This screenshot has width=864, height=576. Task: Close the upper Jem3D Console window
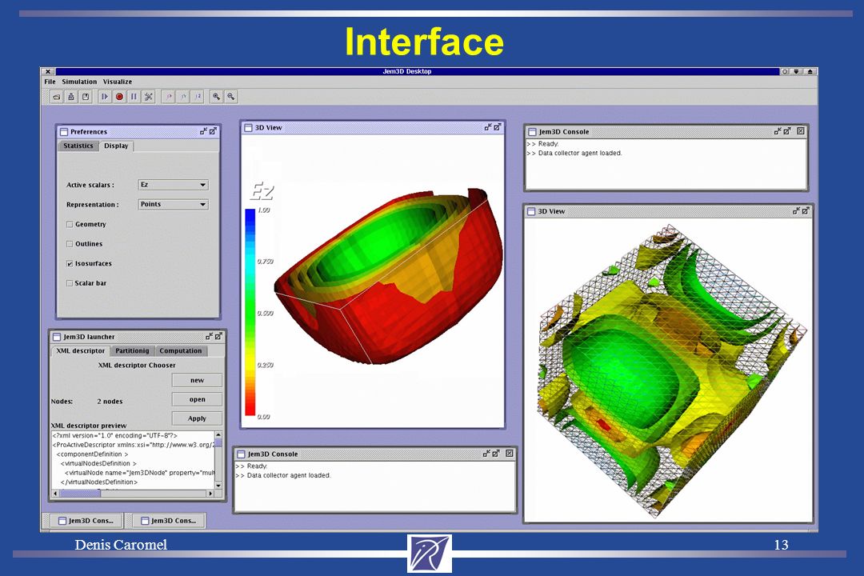click(x=801, y=131)
